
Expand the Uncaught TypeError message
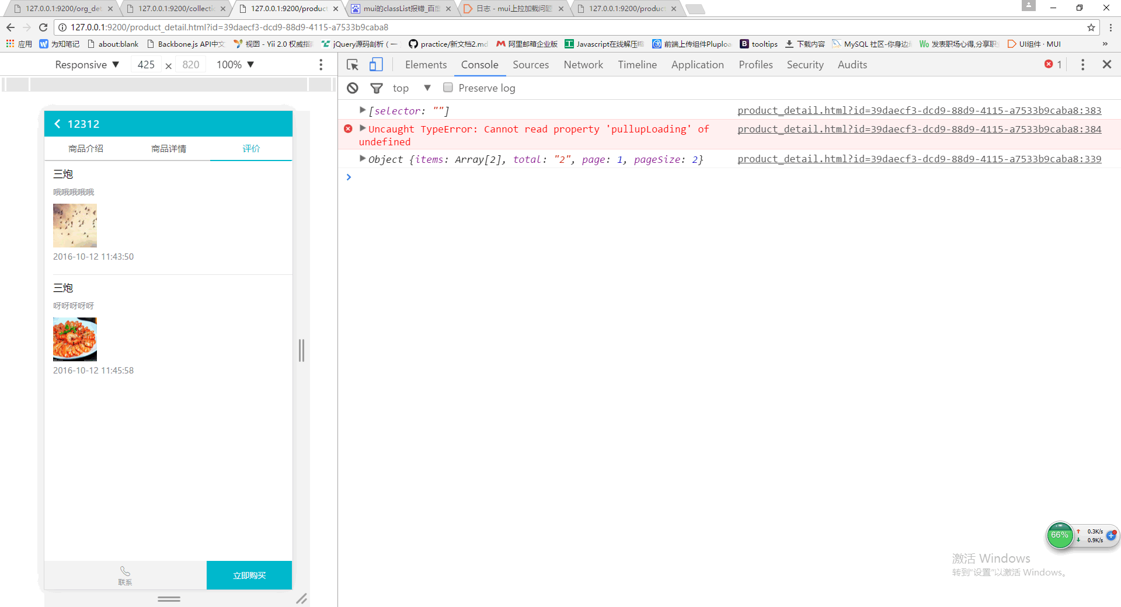(x=363, y=128)
